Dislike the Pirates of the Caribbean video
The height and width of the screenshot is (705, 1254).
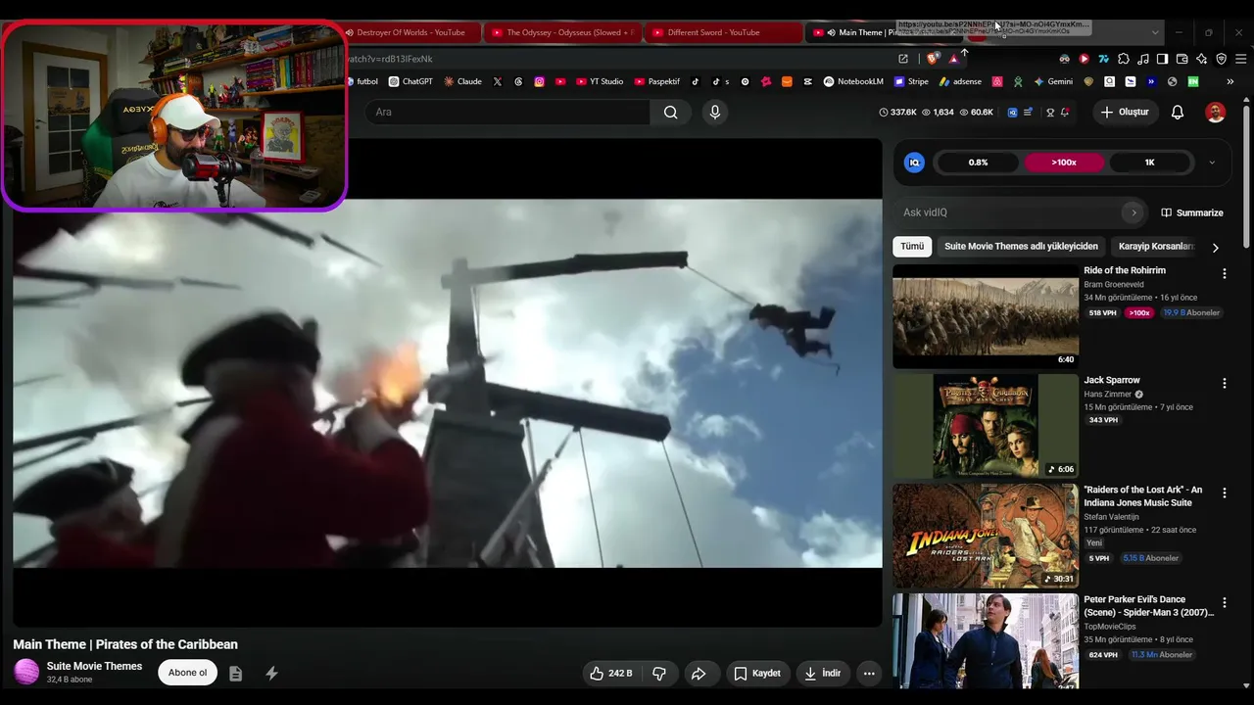click(659, 674)
